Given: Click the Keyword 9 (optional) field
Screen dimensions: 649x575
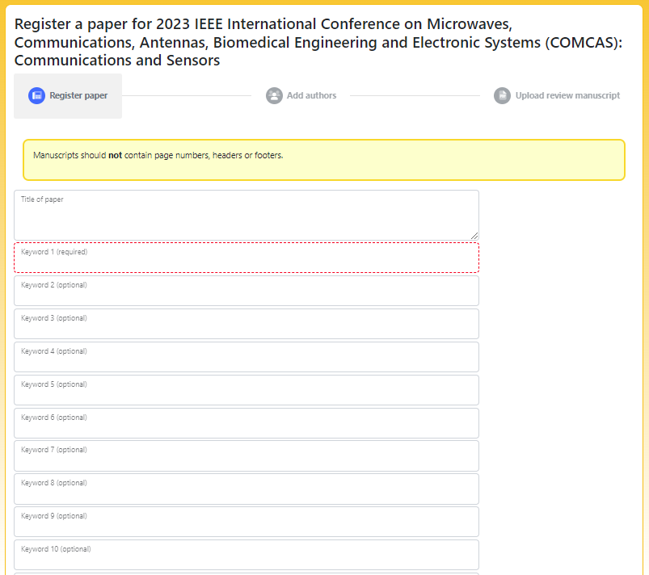Looking at the screenshot, I should (247, 522).
